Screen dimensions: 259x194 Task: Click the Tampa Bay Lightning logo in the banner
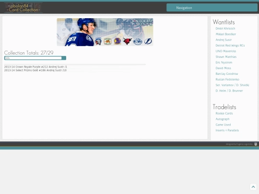coord(148,41)
